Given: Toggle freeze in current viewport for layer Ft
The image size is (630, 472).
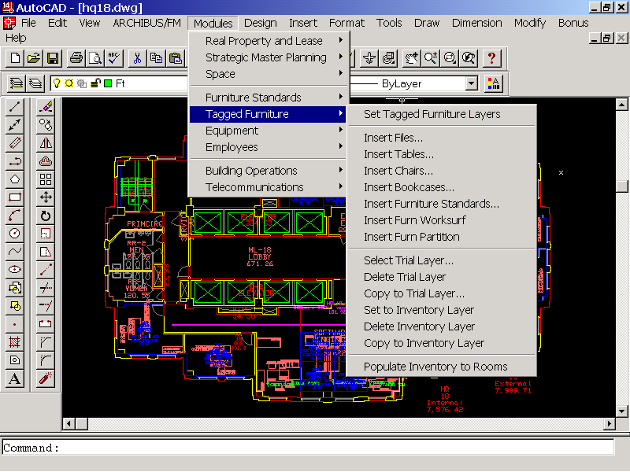Looking at the screenshot, I should (82, 83).
